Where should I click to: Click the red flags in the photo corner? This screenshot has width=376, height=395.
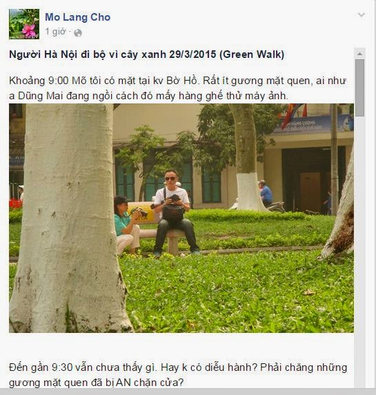294,114
